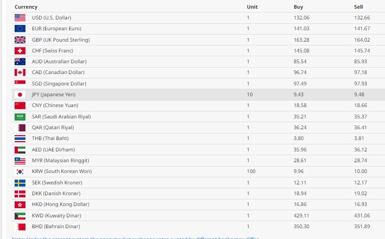Click the UK flag icon
The image size is (385, 239).
(20, 39)
